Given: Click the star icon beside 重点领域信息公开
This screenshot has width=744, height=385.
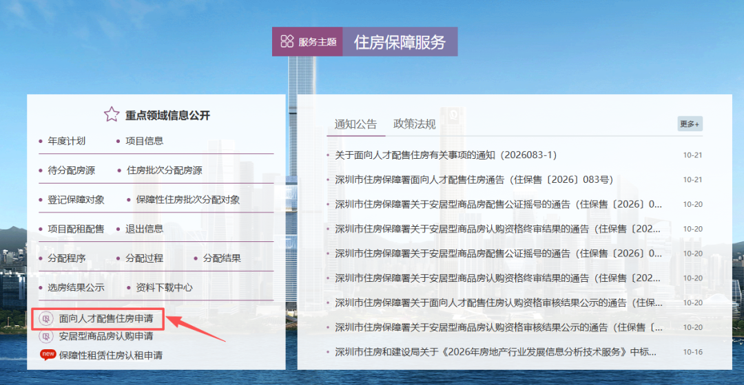Looking at the screenshot, I should coord(112,114).
